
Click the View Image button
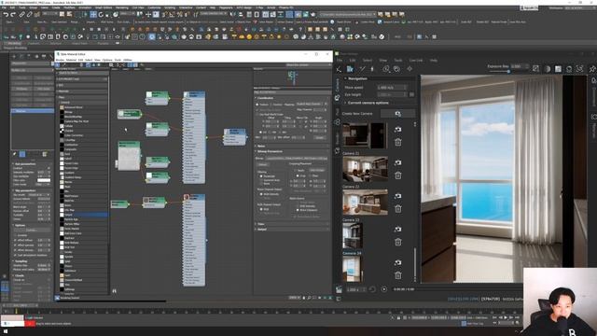(317, 170)
